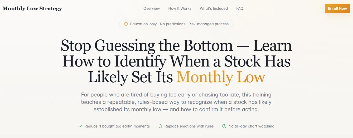Click the orange Monthly Low headline text
Image resolution: width=353 pixels, height=138 pixels.
click(221, 77)
